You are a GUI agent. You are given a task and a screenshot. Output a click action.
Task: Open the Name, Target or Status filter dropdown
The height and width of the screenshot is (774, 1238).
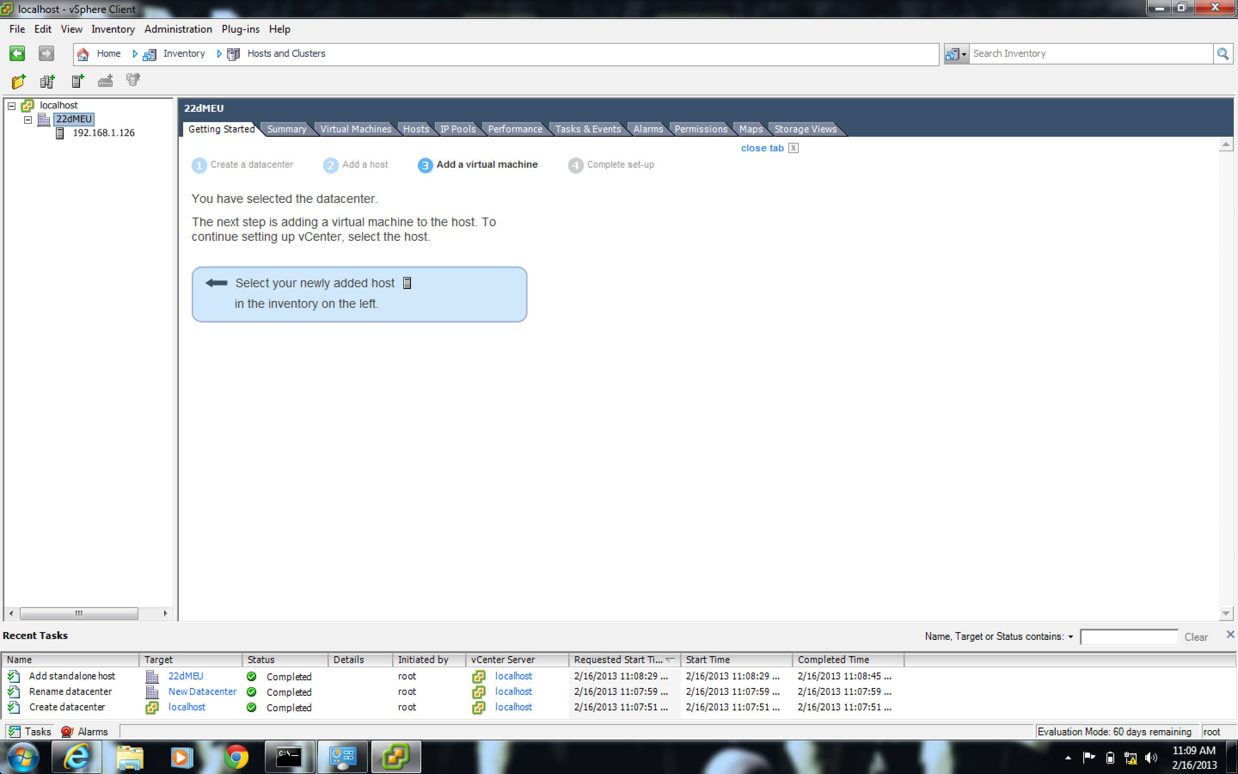pyautogui.click(x=1070, y=637)
